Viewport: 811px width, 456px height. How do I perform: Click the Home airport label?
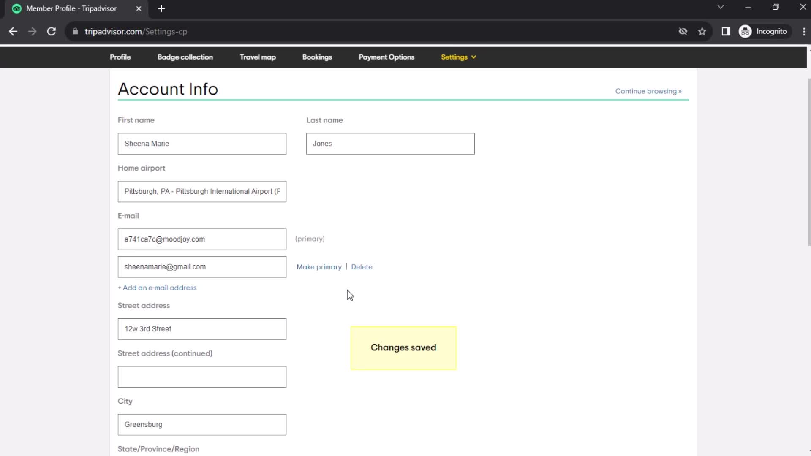tap(142, 168)
